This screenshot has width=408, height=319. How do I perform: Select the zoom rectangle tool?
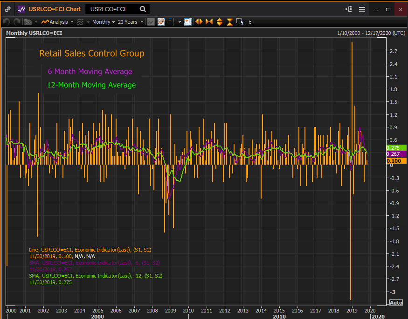click(240, 21)
